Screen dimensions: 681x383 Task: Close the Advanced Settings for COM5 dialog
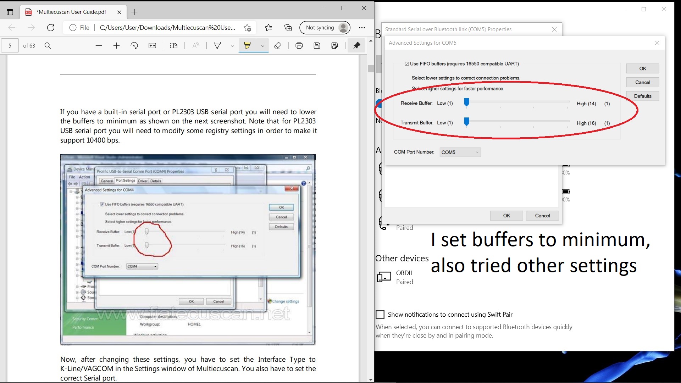click(x=657, y=43)
